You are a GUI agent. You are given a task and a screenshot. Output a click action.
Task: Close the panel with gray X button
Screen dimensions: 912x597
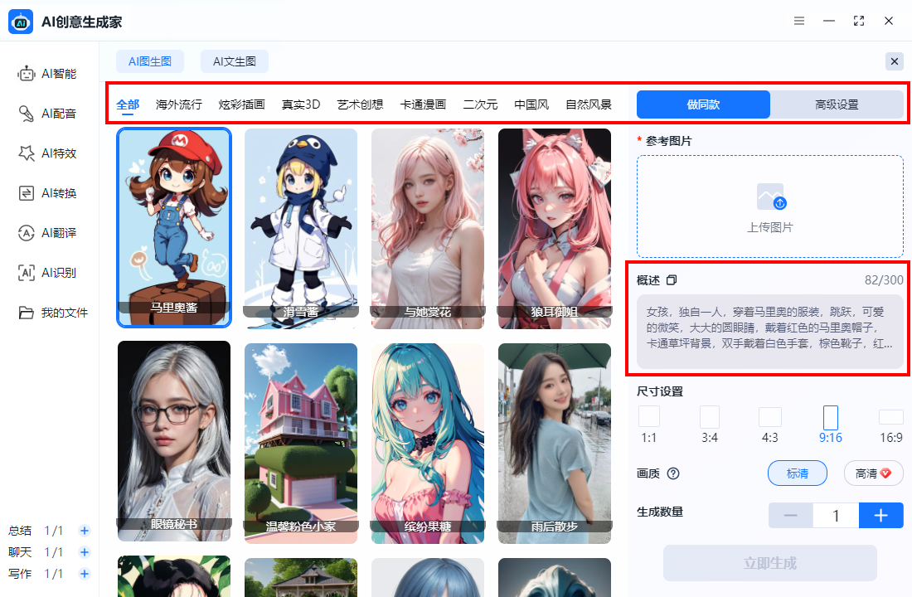tap(894, 61)
